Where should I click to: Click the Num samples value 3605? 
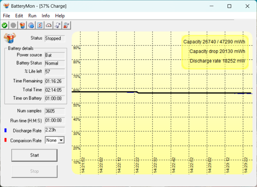55,111
